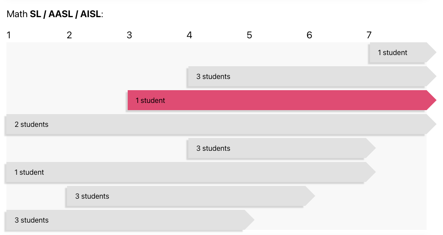The image size is (443, 235).
Task: Click grade 5 on the axis
Action: pos(249,35)
